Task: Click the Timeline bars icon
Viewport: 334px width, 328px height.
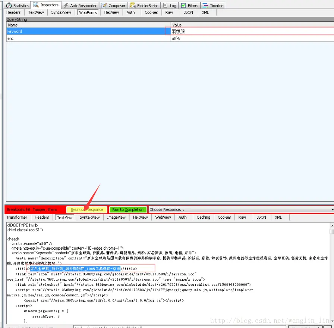Action: (205, 6)
